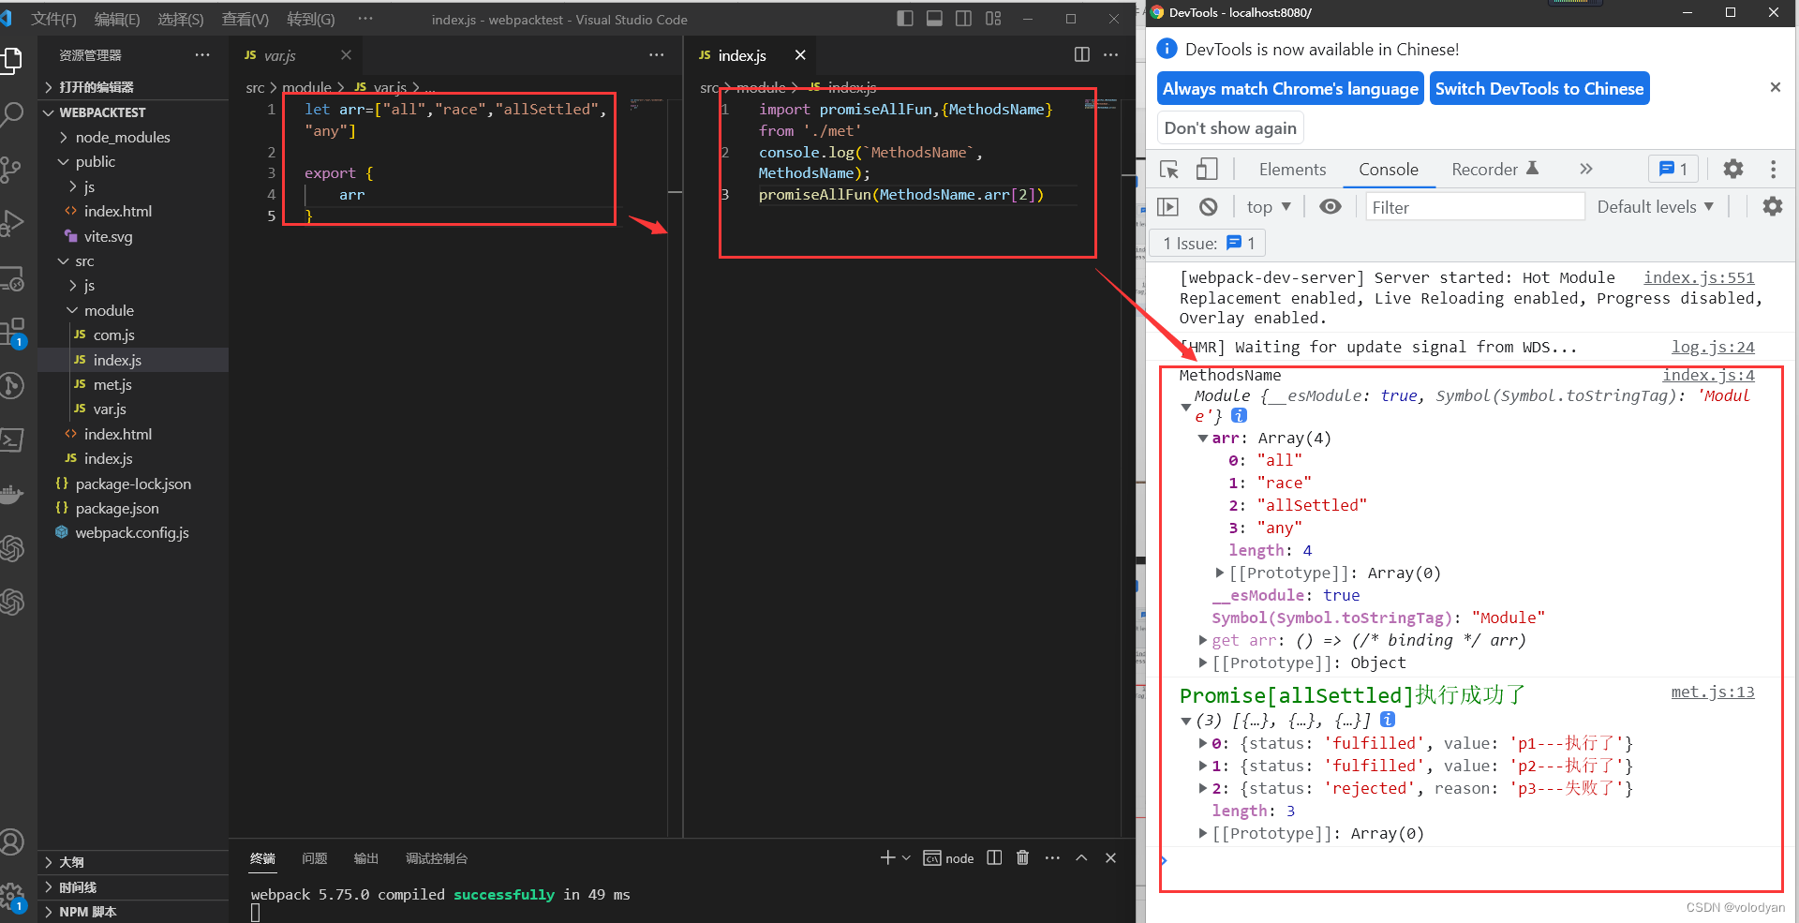
Task: Click the Switch DevTools to Chinese button
Action: [x=1539, y=88]
